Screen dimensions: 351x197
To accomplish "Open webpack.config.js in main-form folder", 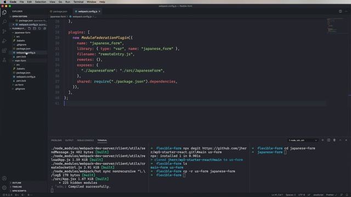I will (28, 77).
